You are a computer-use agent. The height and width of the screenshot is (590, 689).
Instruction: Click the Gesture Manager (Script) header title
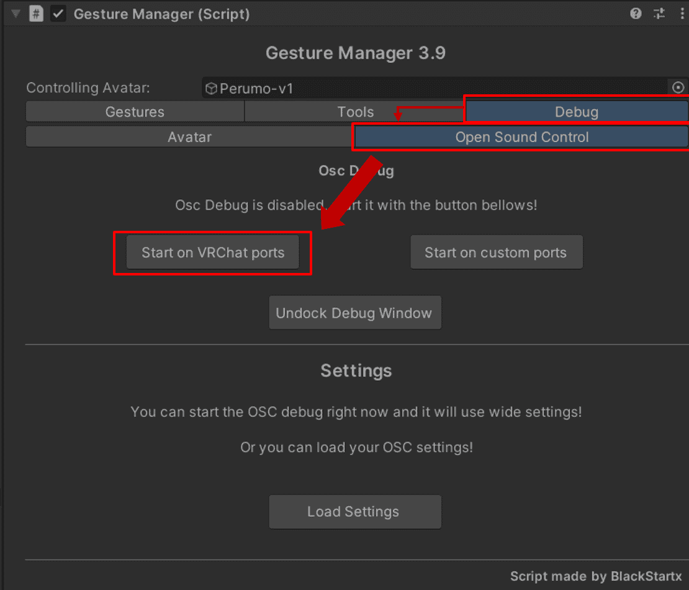(x=161, y=14)
